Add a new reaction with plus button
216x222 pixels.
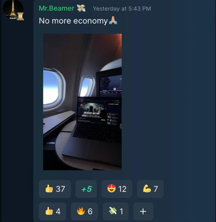point(143,211)
